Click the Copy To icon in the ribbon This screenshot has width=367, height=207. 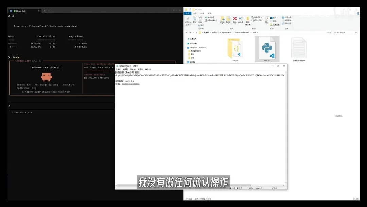click(x=228, y=19)
